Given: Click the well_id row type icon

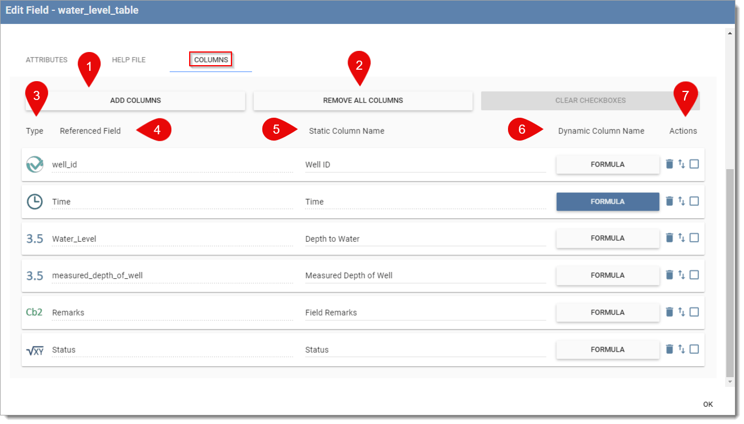Looking at the screenshot, I should 35,165.
